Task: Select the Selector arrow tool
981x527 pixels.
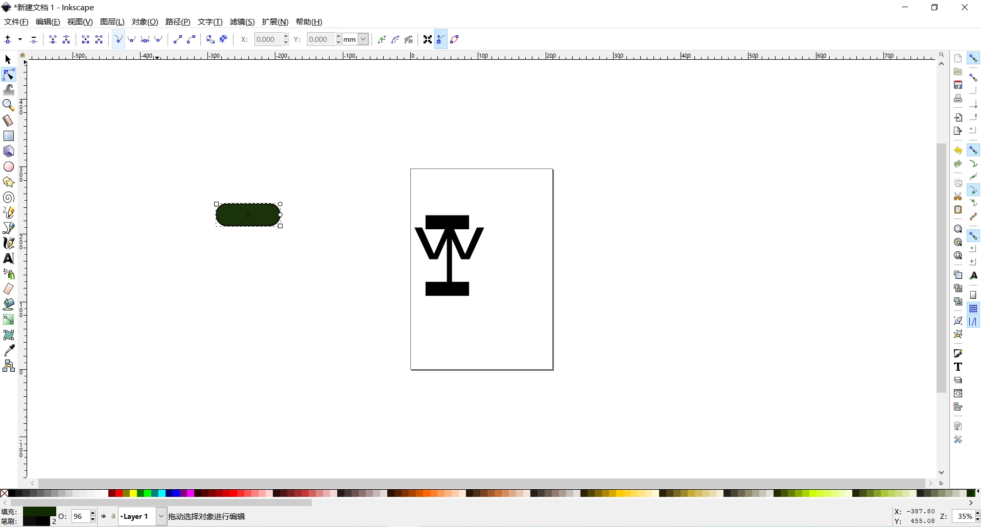Action: [x=8, y=60]
